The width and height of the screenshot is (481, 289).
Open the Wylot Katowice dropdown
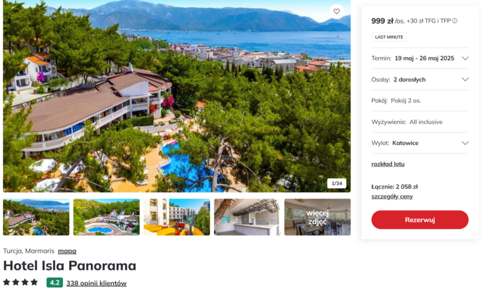point(420,143)
